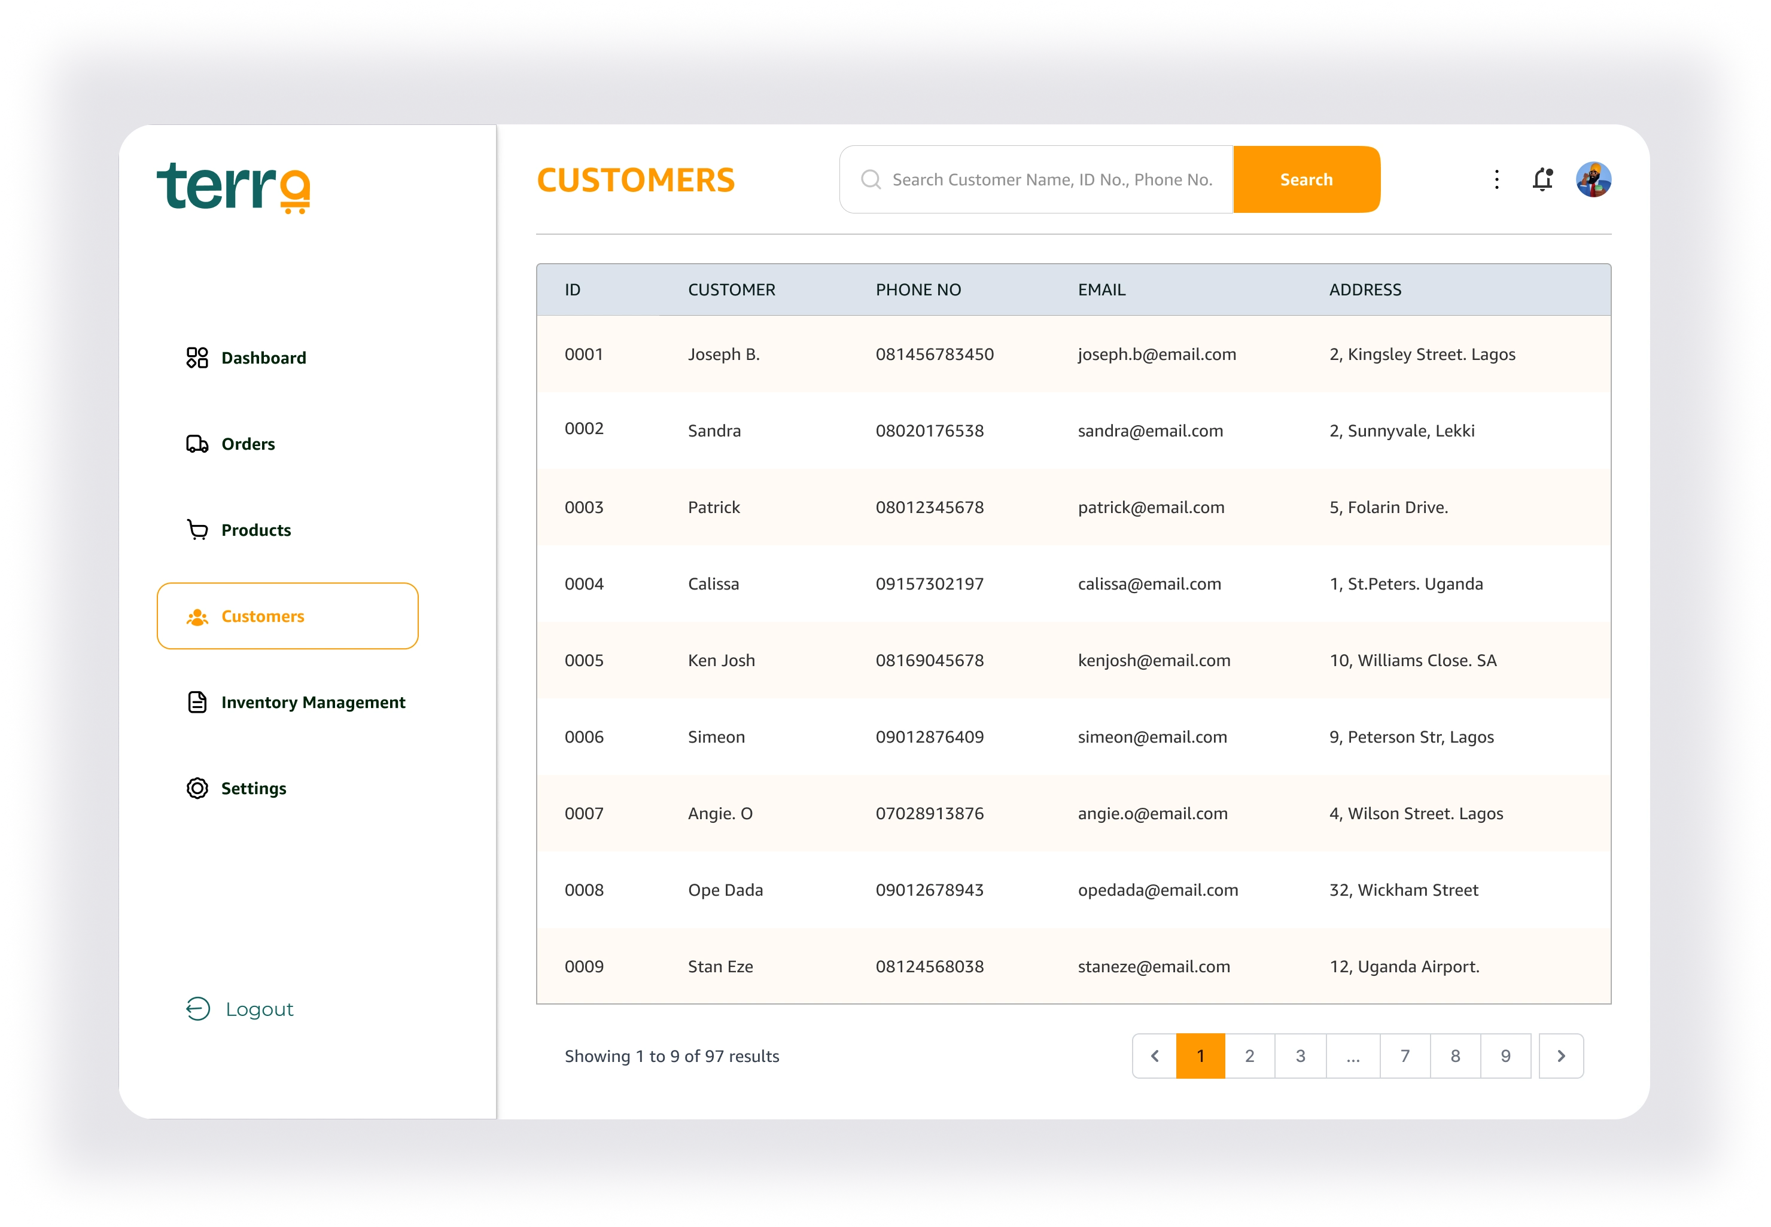Go to page 2 of results

click(1249, 1055)
